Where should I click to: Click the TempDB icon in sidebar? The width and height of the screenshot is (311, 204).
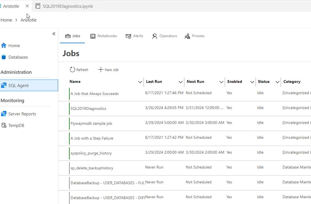4,126
